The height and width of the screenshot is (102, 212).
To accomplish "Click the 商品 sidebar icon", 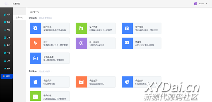I will coord(5,22).
